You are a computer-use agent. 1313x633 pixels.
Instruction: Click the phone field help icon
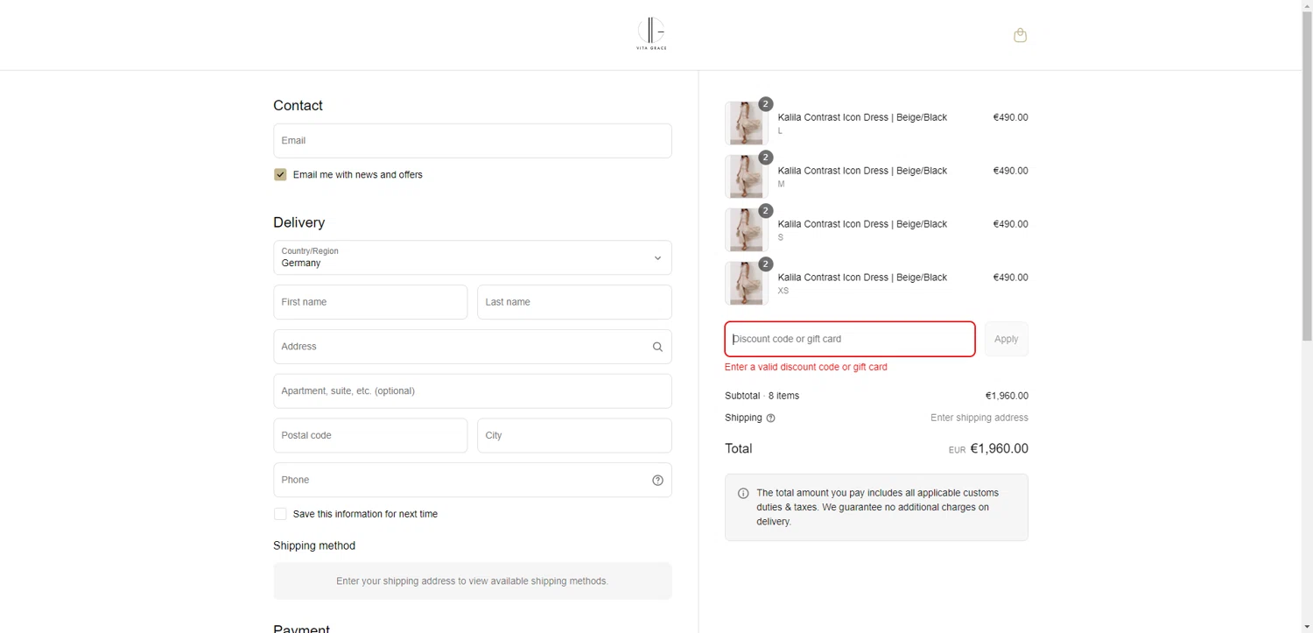(657, 480)
